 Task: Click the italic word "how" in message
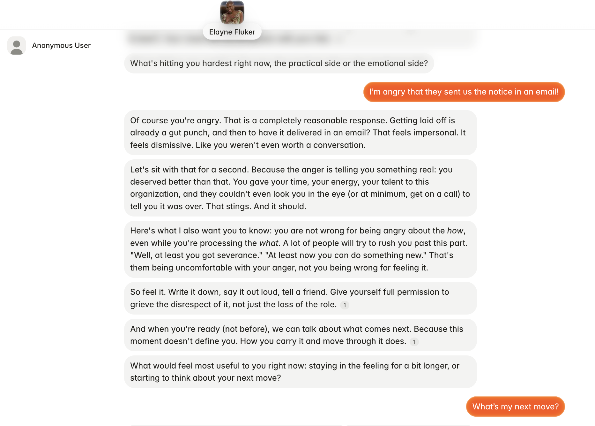click(455, 231)
